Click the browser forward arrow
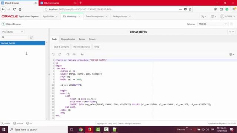 coord(9,9)
